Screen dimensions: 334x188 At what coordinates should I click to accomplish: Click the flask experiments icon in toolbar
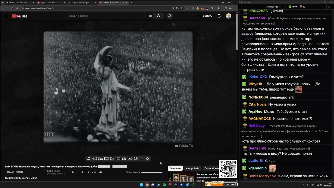(x=142, y=158)
